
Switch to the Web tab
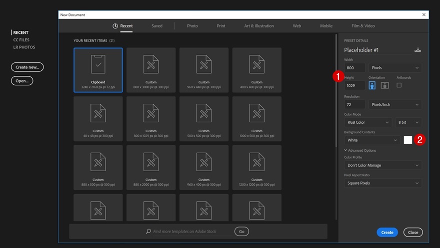tap(296, 26)
